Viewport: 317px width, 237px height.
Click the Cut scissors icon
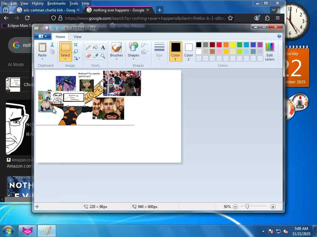coord(52,45)
